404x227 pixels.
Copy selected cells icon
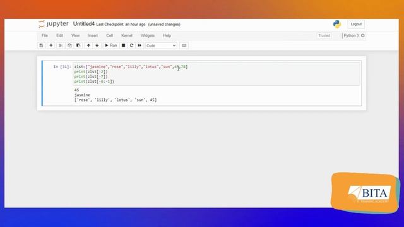[69, 45]
